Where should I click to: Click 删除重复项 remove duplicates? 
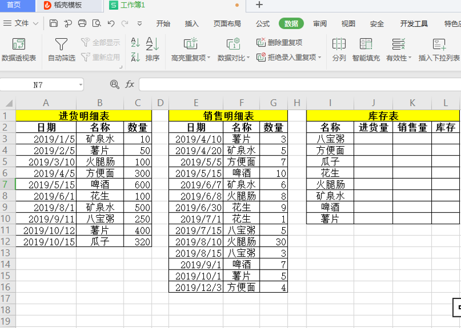tap(279, 42)
